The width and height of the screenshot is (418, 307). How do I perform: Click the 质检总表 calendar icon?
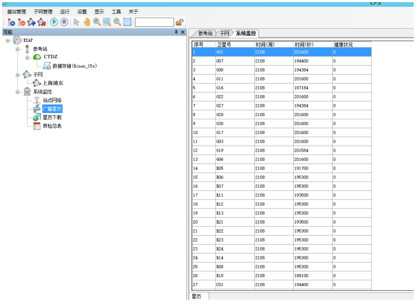point(37,126)
